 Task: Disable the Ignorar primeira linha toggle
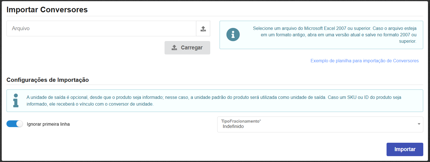pos(15,123)
